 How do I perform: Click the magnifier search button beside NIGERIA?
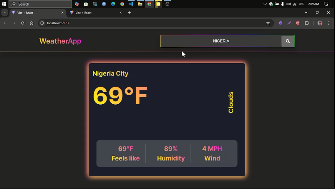(x=288, y=41)
